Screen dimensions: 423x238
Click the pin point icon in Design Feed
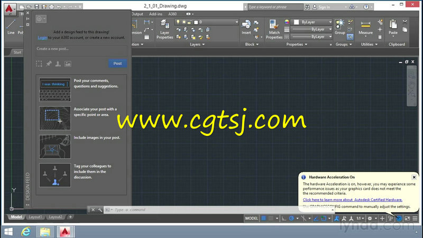pyautogui.click(x=49, y=63)
